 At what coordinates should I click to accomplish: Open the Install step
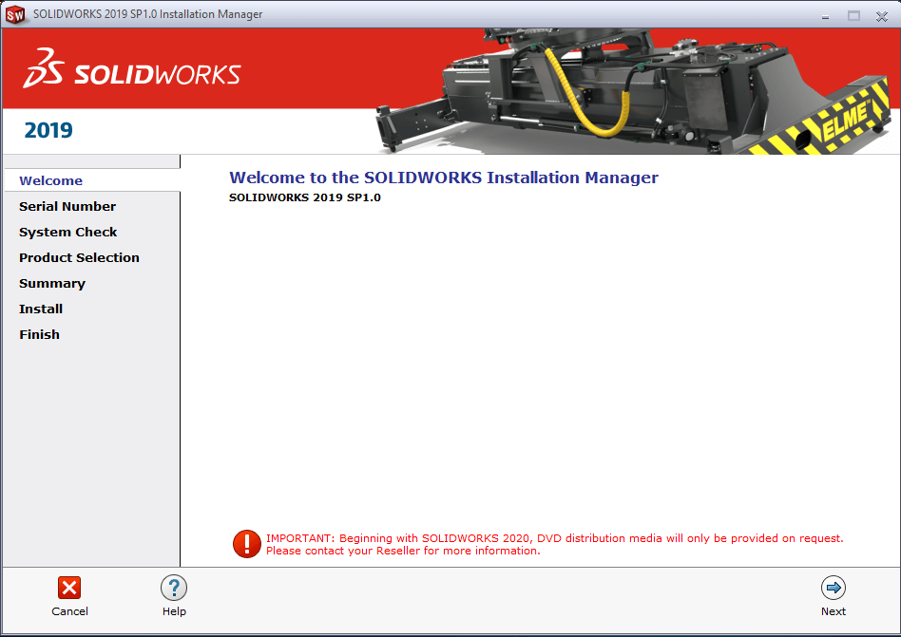point(41,309)
